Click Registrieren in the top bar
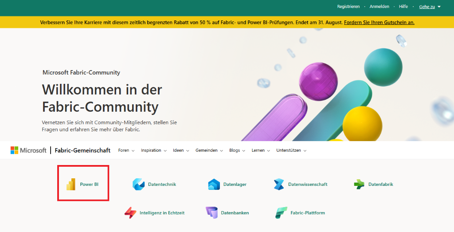Viewport: 454px width, 232px height. [x=348, y=6]
